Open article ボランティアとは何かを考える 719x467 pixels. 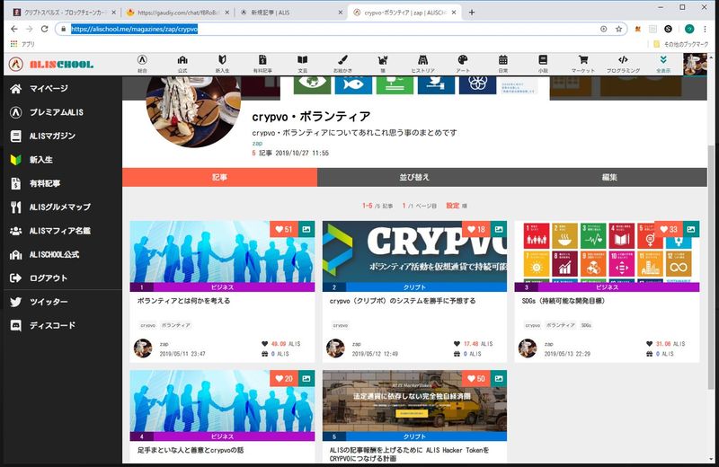click(x=184, y=301)
